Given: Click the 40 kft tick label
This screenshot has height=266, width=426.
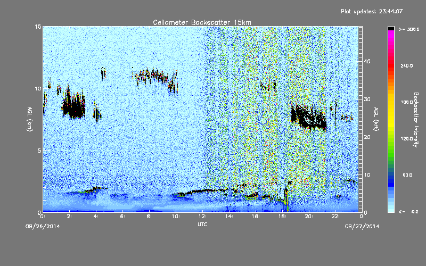Looking at the screenshot, I should click(367, 61).
